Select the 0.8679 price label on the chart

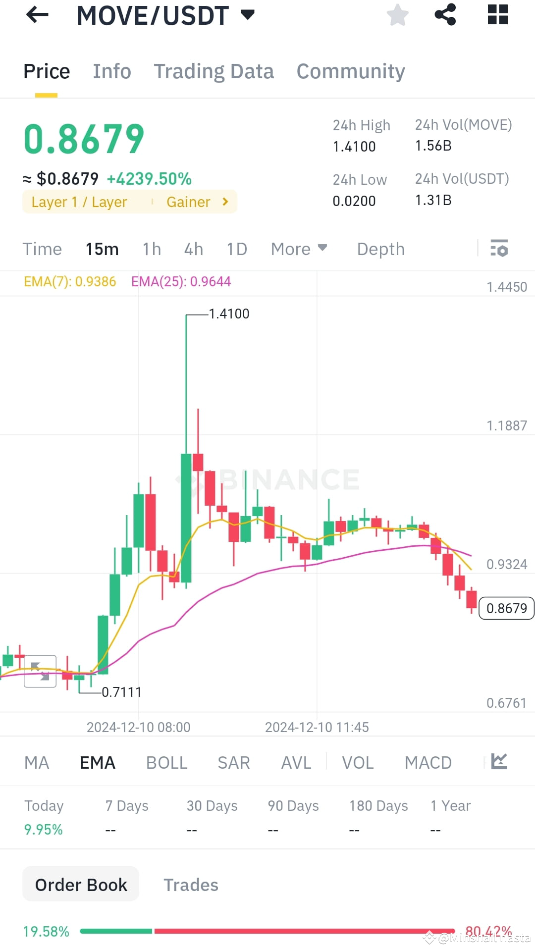coord(506,608)
